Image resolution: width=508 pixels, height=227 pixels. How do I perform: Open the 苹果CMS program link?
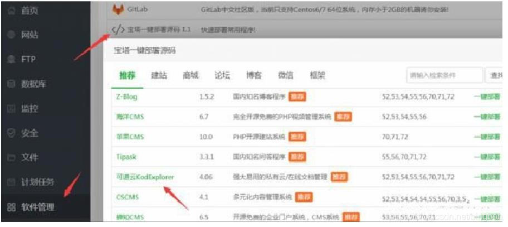pyautogui.click(x=130, y=137)
